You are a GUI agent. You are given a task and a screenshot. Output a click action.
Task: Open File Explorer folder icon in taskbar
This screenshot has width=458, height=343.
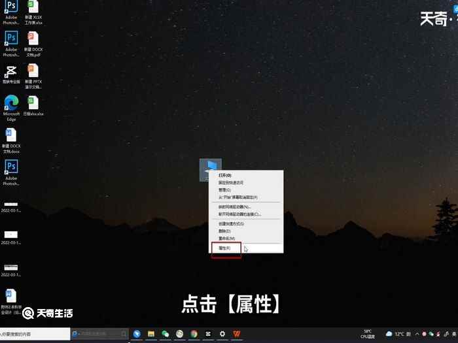tap(151, 334)
